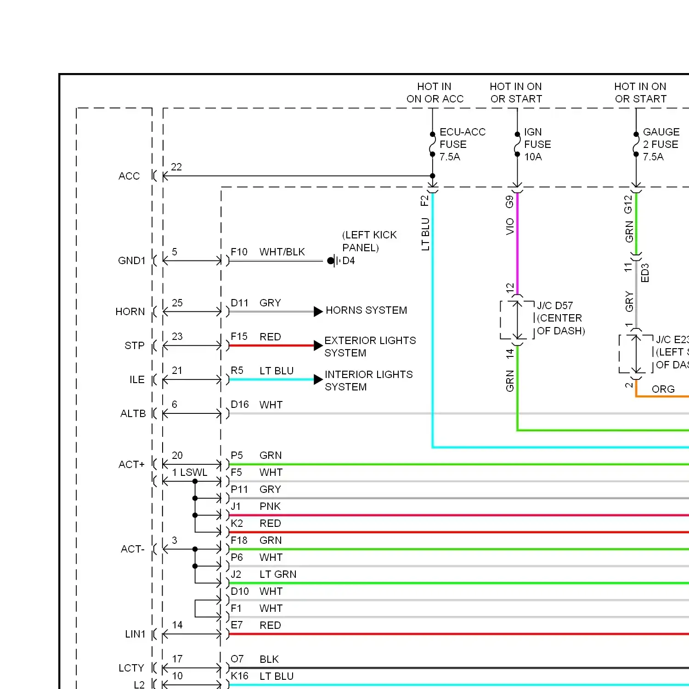This screenshot has height=689, width=689.
Task: Click the G12 connector label
Action: click(628, 204)
